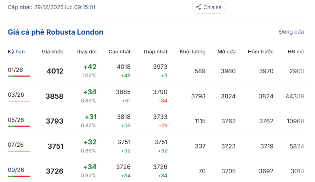The width and height of the screenshot is (315, 182).
Task: Select the 01/26 contract term
Action: [x=15, y=70]
